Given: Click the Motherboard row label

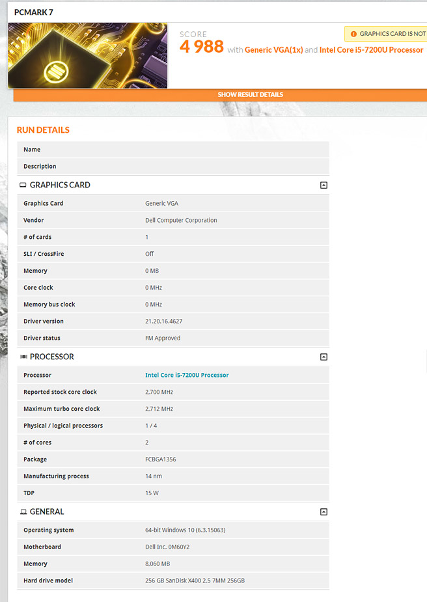Looking at the screenshot, I should 42,547.
